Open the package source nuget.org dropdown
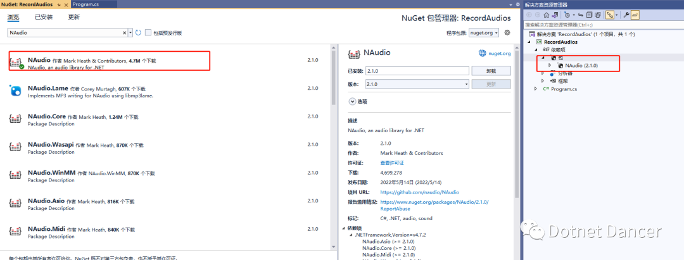 (x=484, y=33)
